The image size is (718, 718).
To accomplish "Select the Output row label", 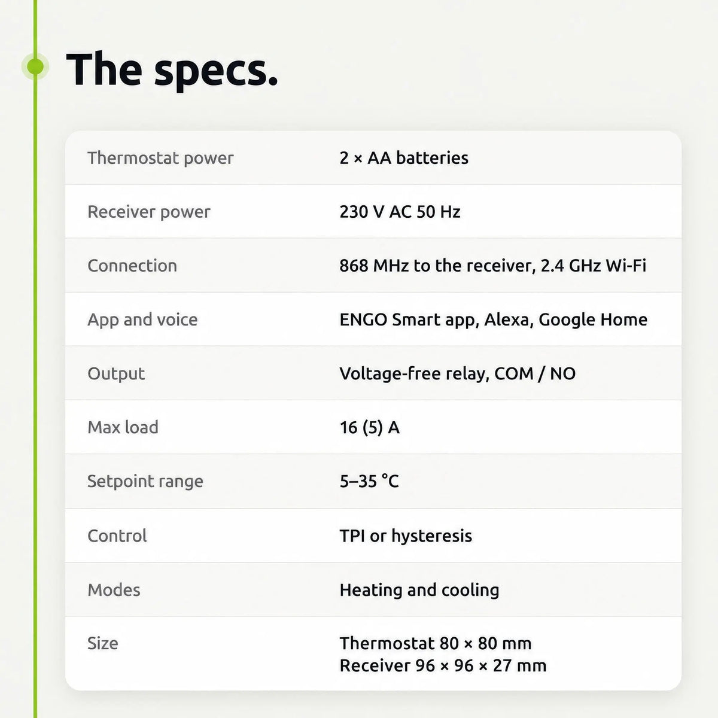I will (x=116, y=373).
